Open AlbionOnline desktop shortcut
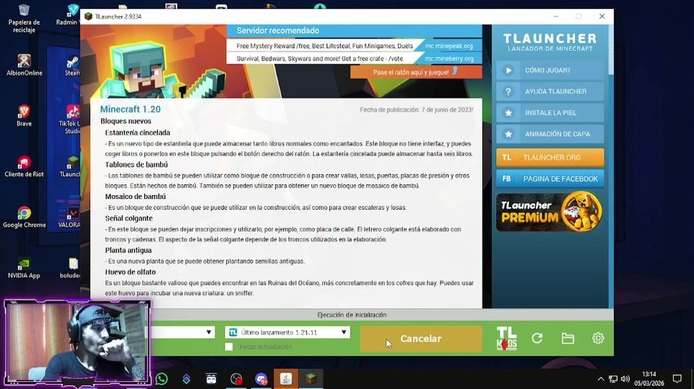Screen dimensions: 694x389 pyautogui.click(x=24, y=65)
